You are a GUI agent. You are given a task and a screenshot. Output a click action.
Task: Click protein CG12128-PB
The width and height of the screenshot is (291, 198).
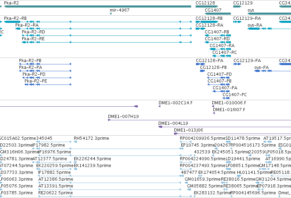(213, 67)
